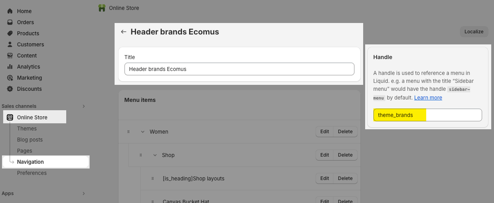Click the Localize button
Image resolution: width=494 pixels, height=203 pixels.
point(474,32)
